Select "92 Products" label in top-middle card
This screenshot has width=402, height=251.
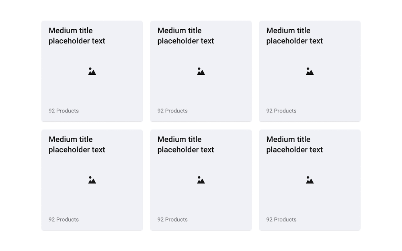coord(172,111)
